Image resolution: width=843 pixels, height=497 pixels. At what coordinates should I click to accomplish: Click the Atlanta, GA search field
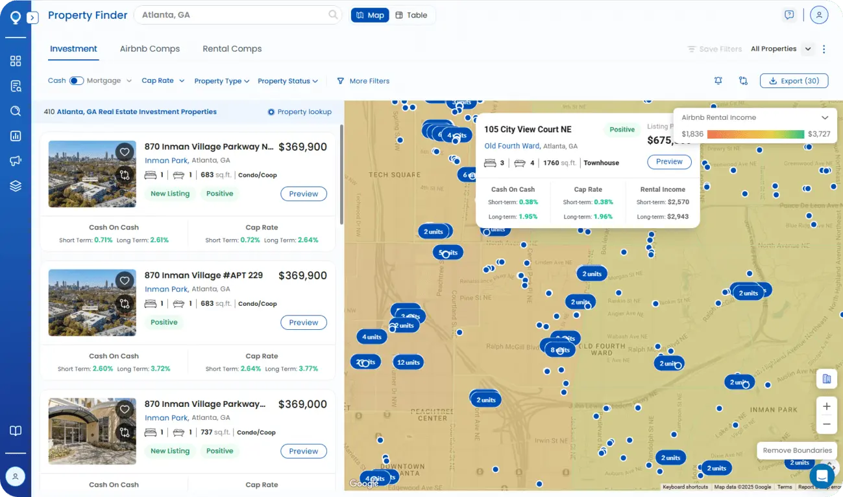coord(234,15)
